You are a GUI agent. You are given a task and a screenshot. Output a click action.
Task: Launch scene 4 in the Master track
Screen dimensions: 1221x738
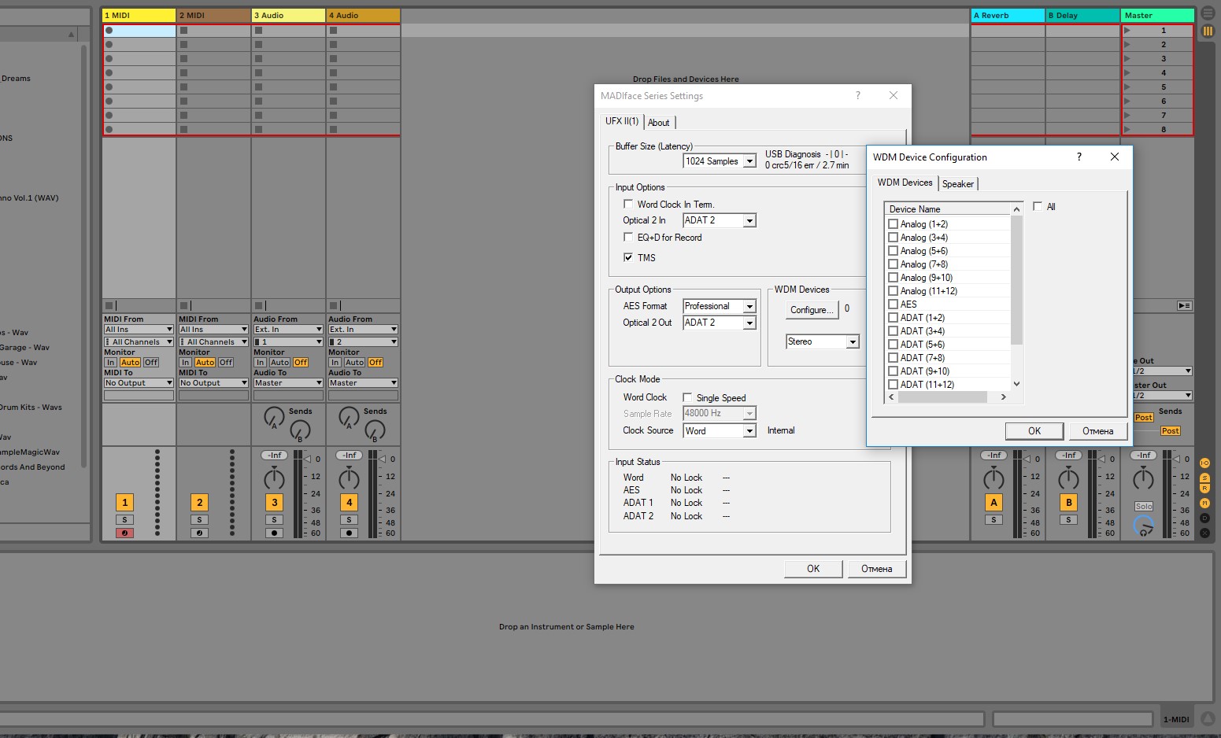click(1127, 73)
